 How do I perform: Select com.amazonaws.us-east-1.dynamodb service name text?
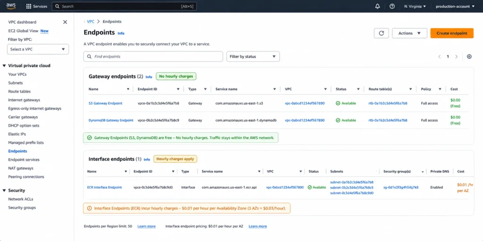click(246, 120)
